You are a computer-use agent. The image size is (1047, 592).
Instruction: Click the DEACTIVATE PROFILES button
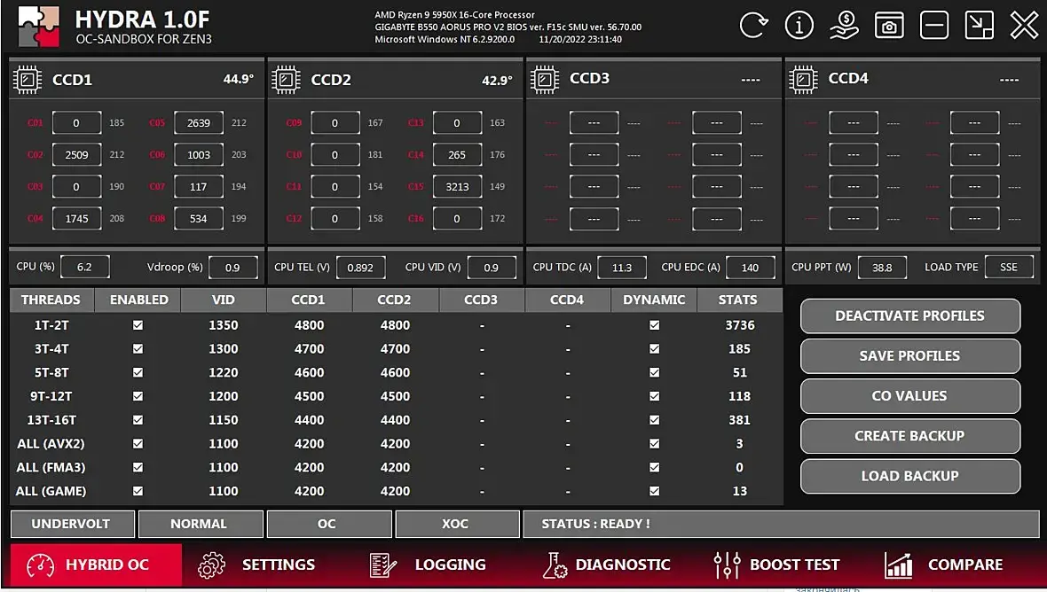(910, 316)
